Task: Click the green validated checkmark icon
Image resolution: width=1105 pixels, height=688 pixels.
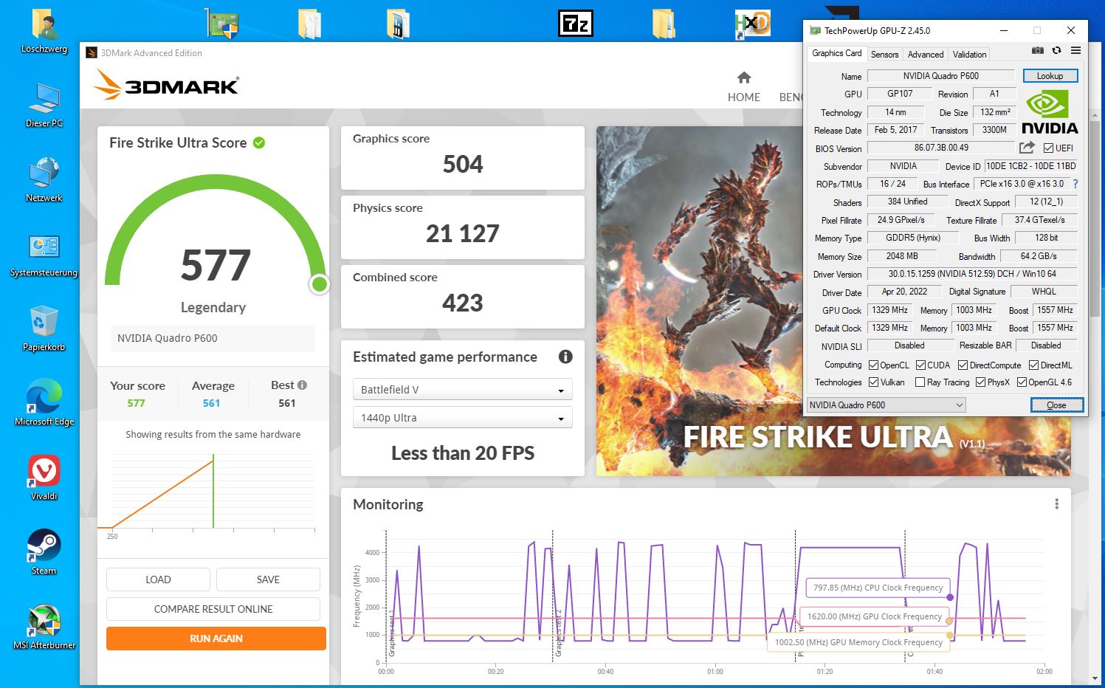Action: (x=259, y=142)
